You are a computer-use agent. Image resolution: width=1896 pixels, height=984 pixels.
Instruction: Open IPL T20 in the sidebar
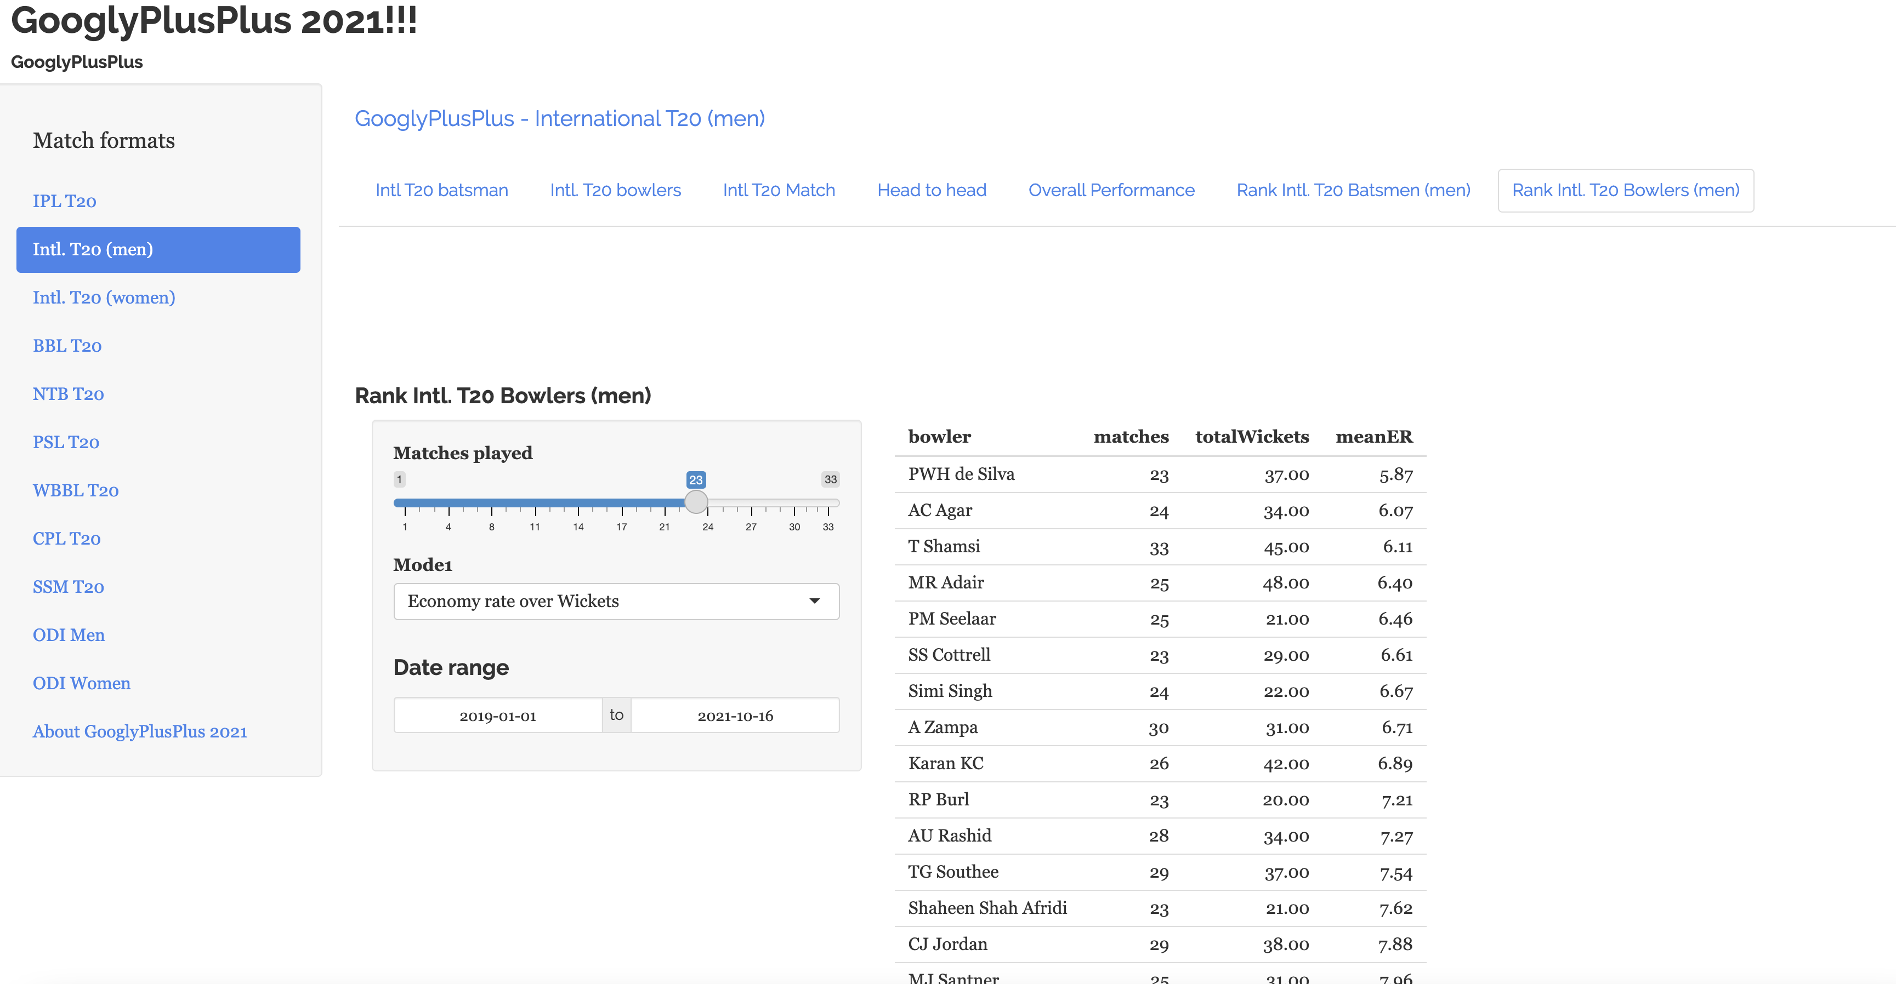point(65,202)
